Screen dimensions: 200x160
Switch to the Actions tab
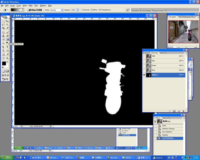pyautogui.click(x=165, y=118)
